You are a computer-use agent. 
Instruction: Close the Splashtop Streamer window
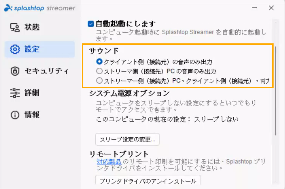point(271,8)
